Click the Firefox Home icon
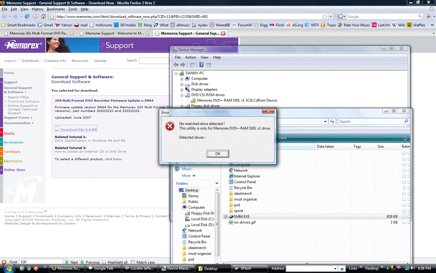436x273 pixels. (x=43, y=16)
